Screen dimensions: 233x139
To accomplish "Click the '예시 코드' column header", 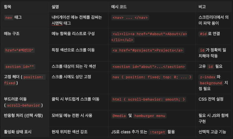I will (119, 7).
